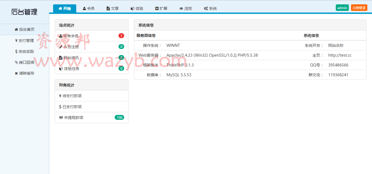Click the ThinkPHP 3.1.3 value
Screen dimensions: 372x174
coord(180,65)
